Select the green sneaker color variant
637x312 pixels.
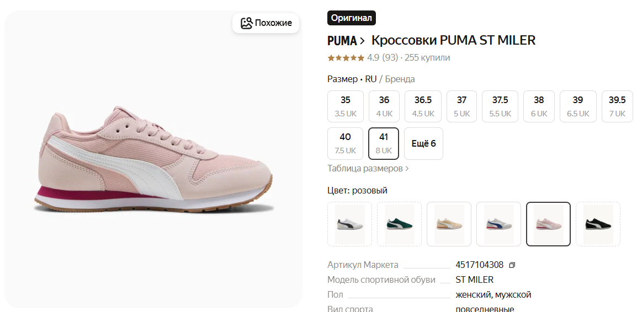tap(399, 224)
